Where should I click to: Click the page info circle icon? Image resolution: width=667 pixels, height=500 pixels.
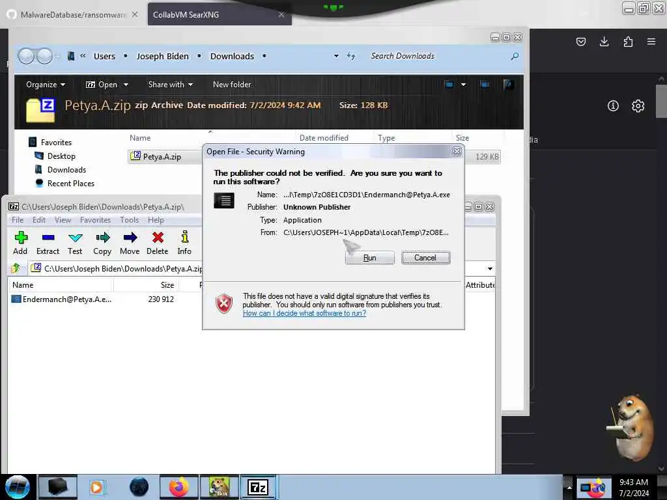click(613, 106)
